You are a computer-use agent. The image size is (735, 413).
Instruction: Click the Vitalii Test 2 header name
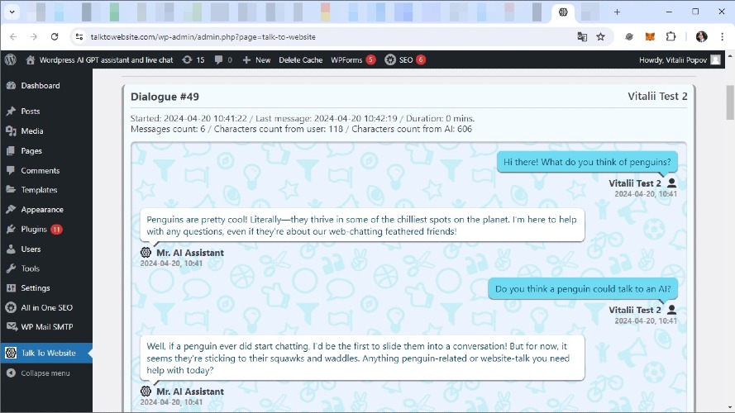point(657,96)
